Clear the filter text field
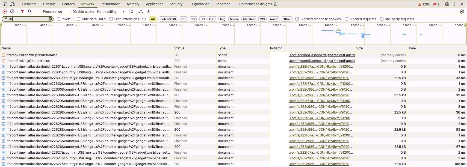The image size is (467, 167). [x=50, y=19]
